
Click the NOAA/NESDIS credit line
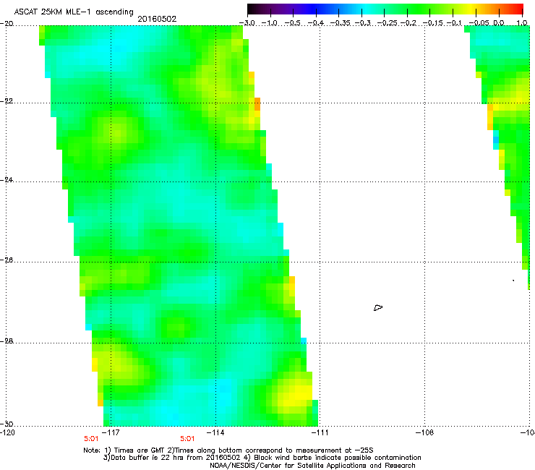[312, 465]
